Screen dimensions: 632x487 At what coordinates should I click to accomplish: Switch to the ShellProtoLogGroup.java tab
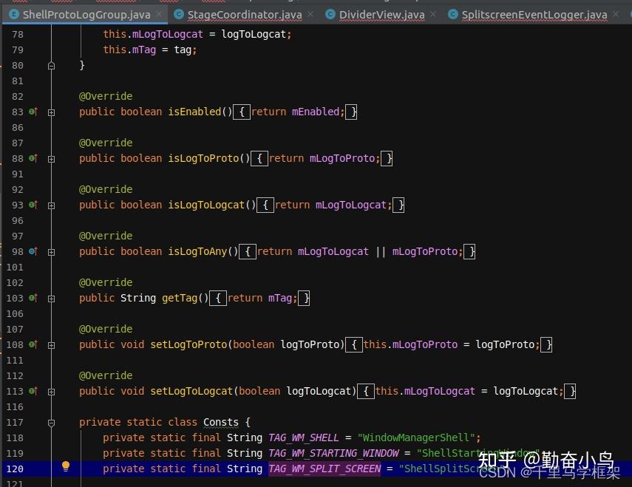click(x=86, y=15)
